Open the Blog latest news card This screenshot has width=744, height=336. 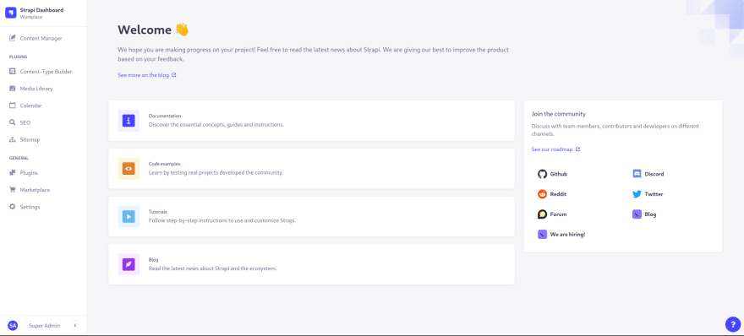(311, 264)
